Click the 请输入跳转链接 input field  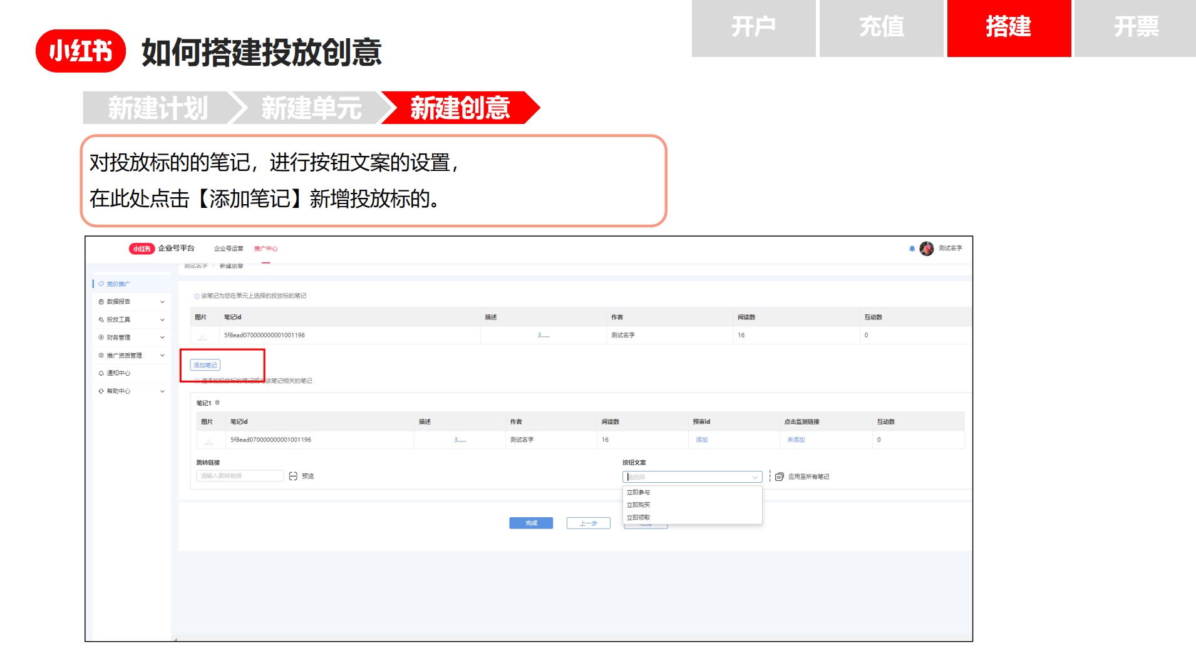pos(241,476)
